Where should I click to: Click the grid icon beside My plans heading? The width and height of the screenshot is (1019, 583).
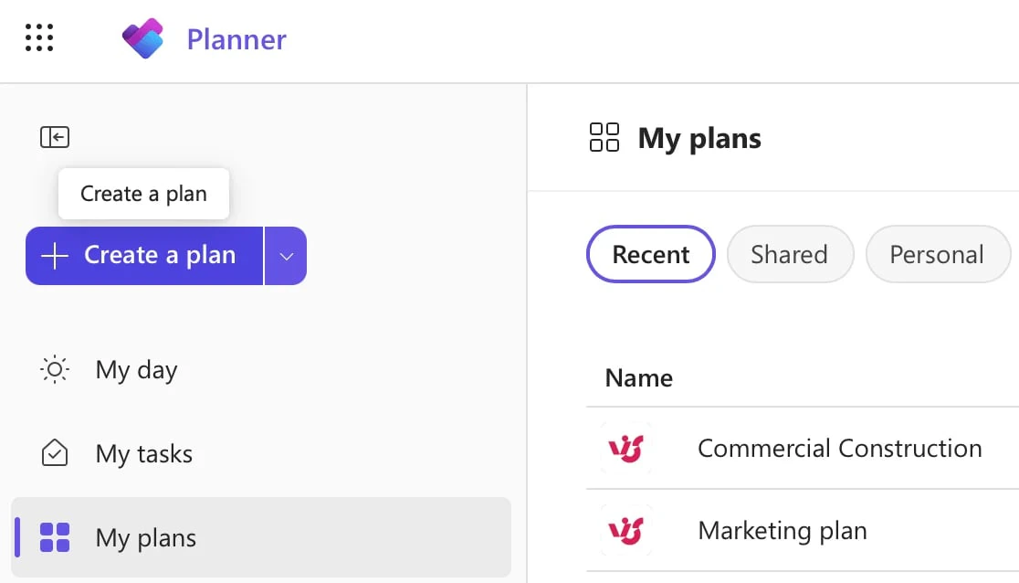coord(604,137)
